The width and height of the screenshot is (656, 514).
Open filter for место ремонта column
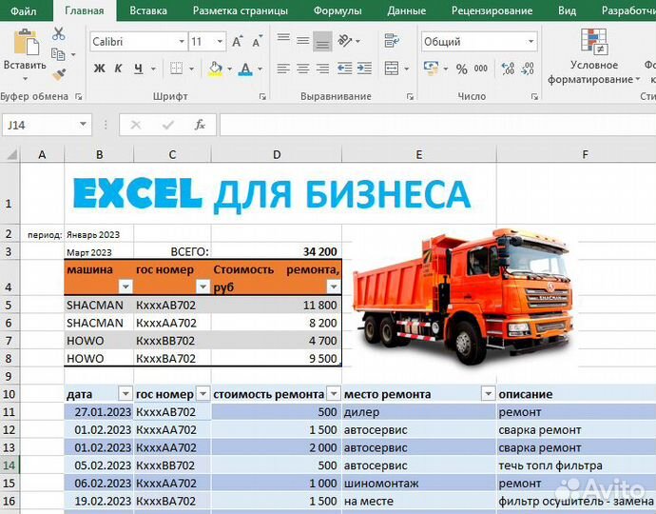click(488, 394)
